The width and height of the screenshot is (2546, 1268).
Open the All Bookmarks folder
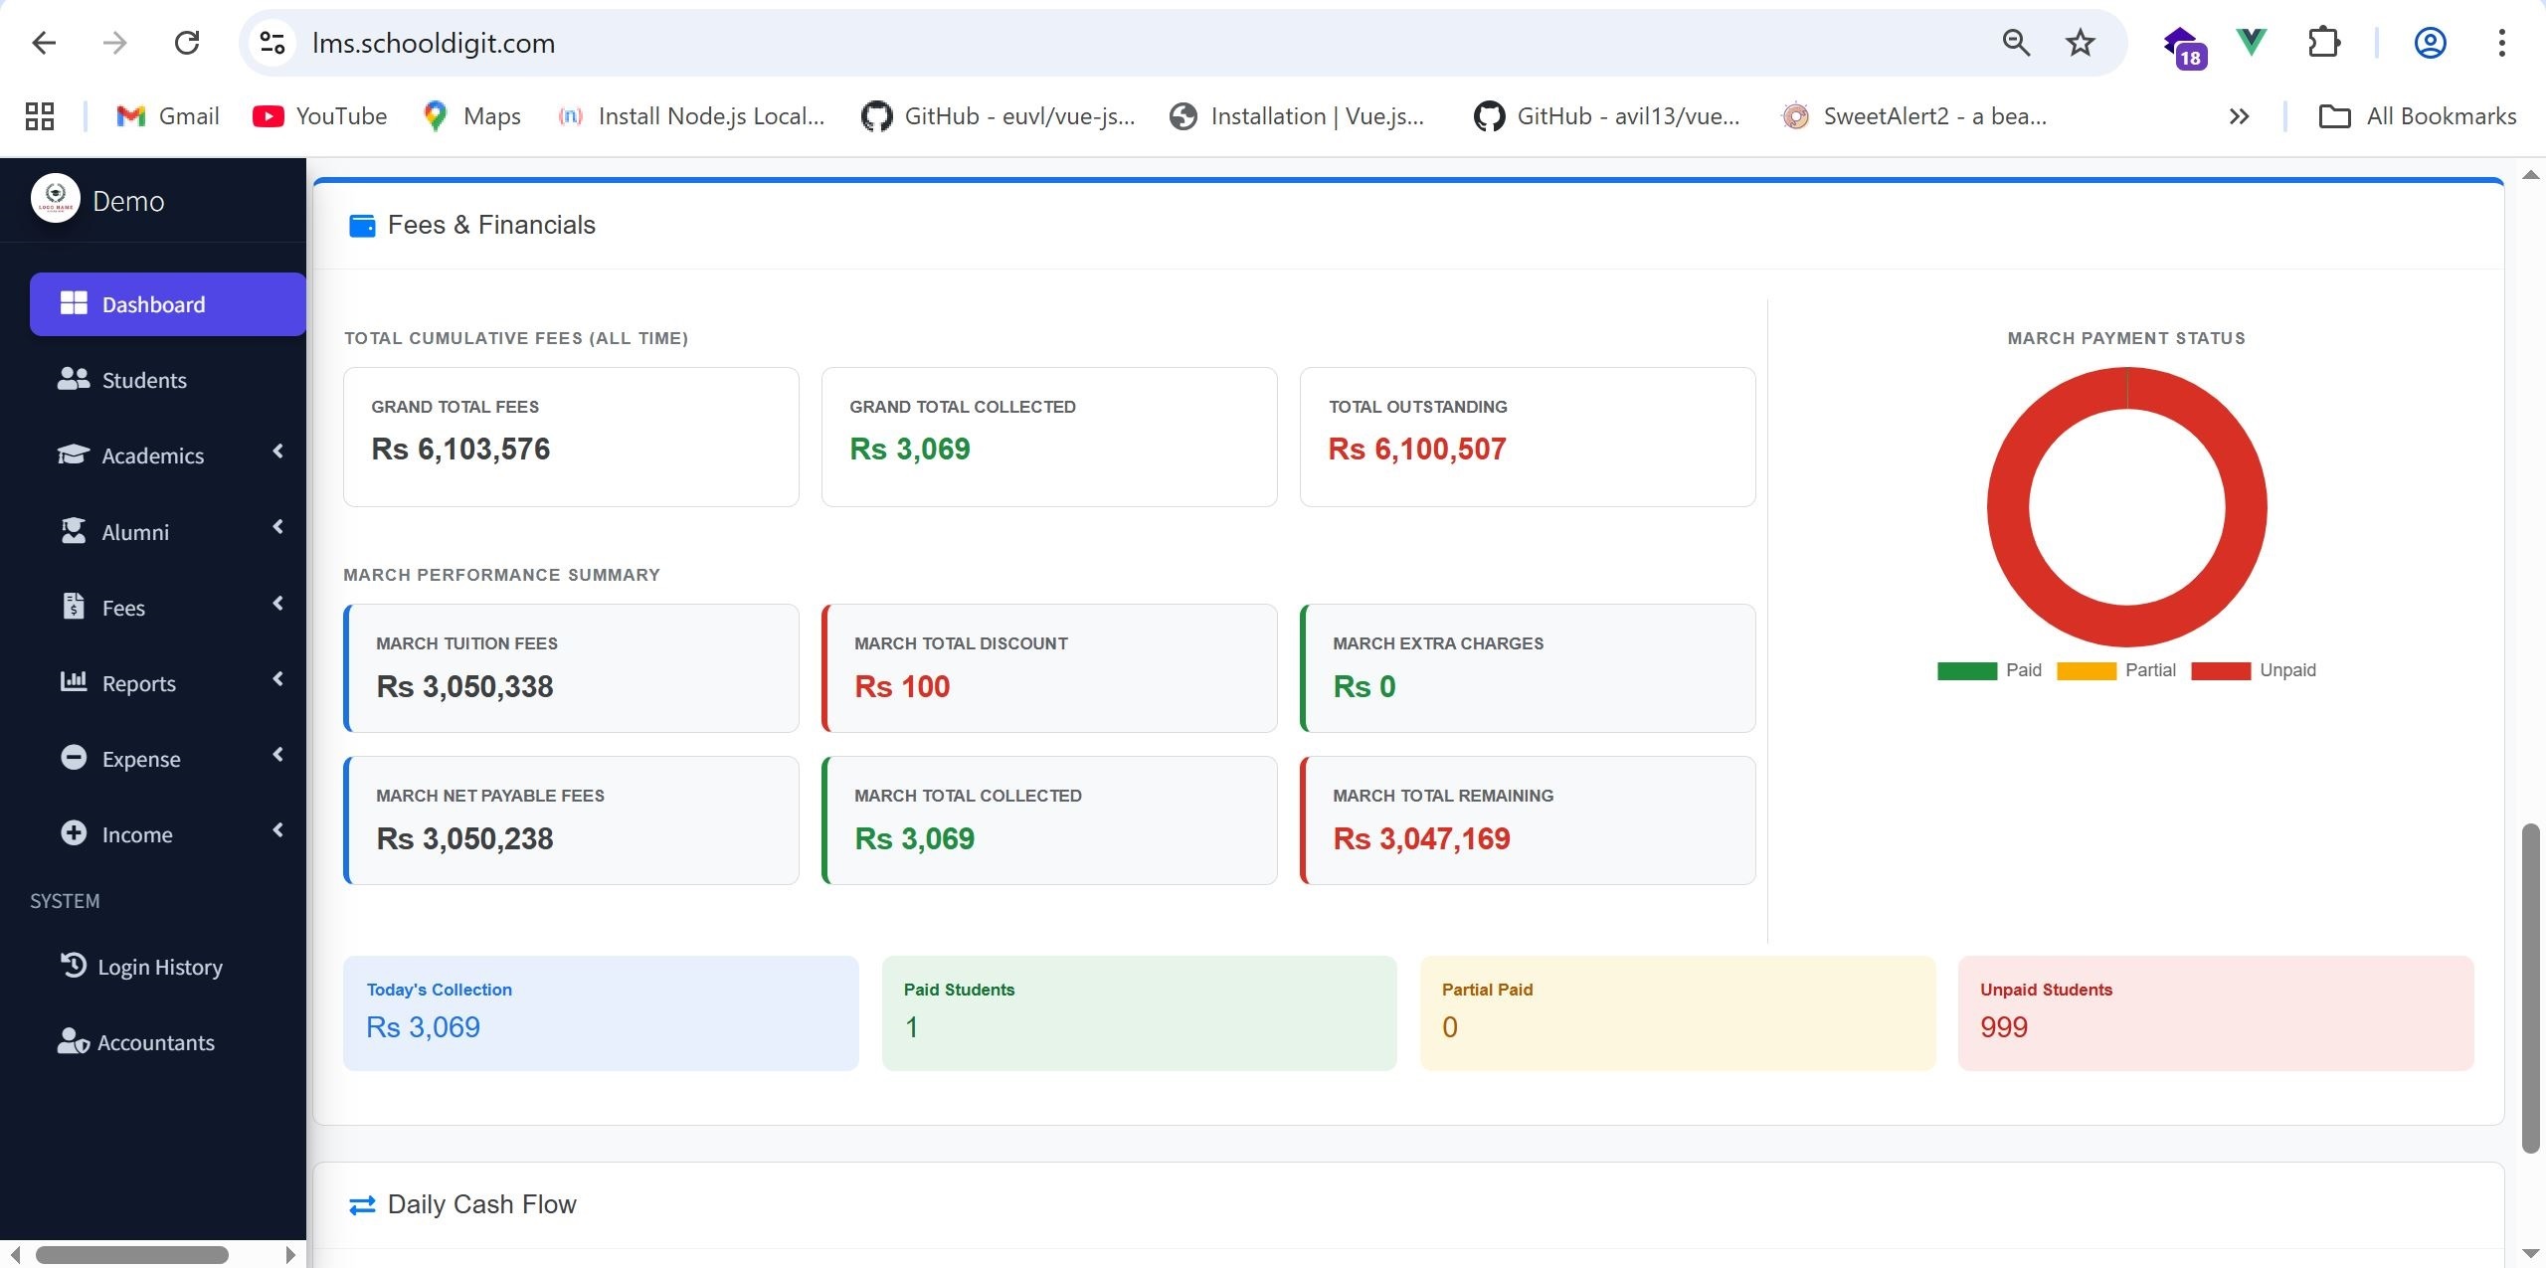click(2418, 116)
